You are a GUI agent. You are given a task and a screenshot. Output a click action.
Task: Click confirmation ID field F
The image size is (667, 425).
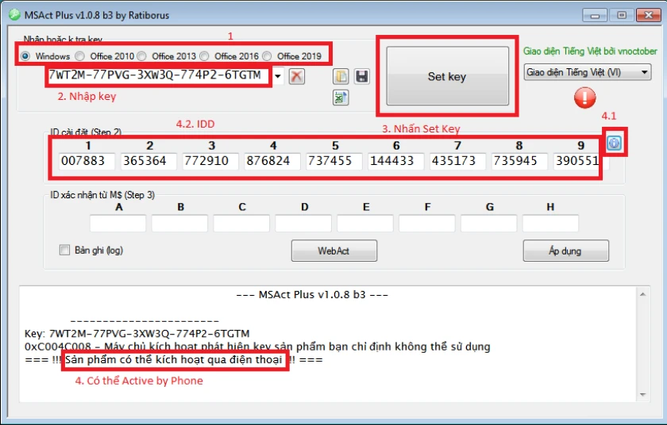point(427,224)
